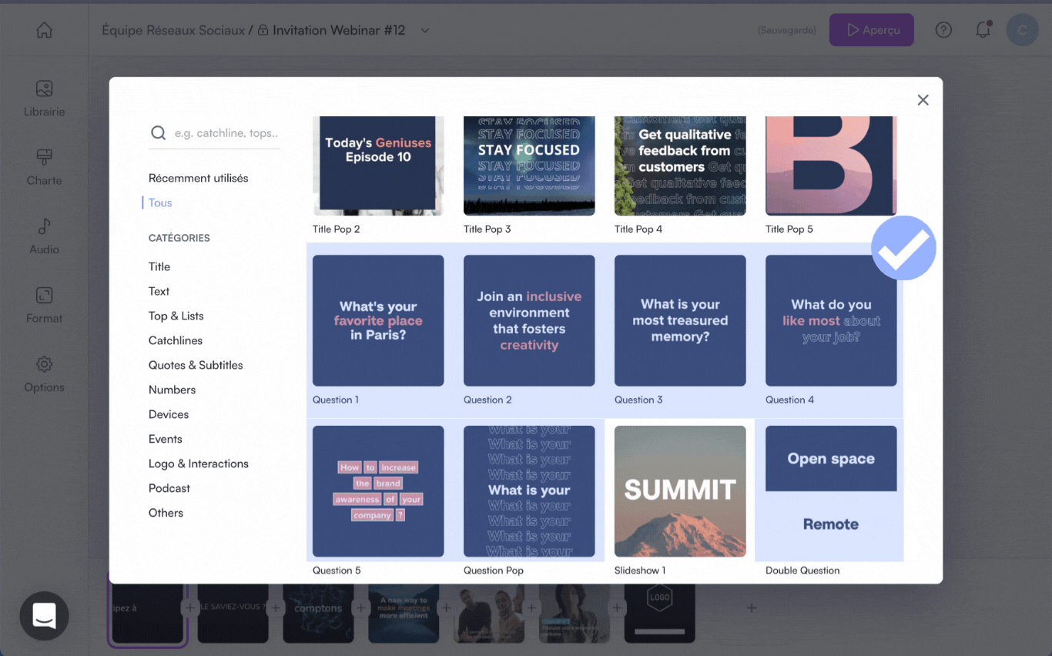
Task: Filter by Others category
Action: pyautogui.click(x=166, y=513)
